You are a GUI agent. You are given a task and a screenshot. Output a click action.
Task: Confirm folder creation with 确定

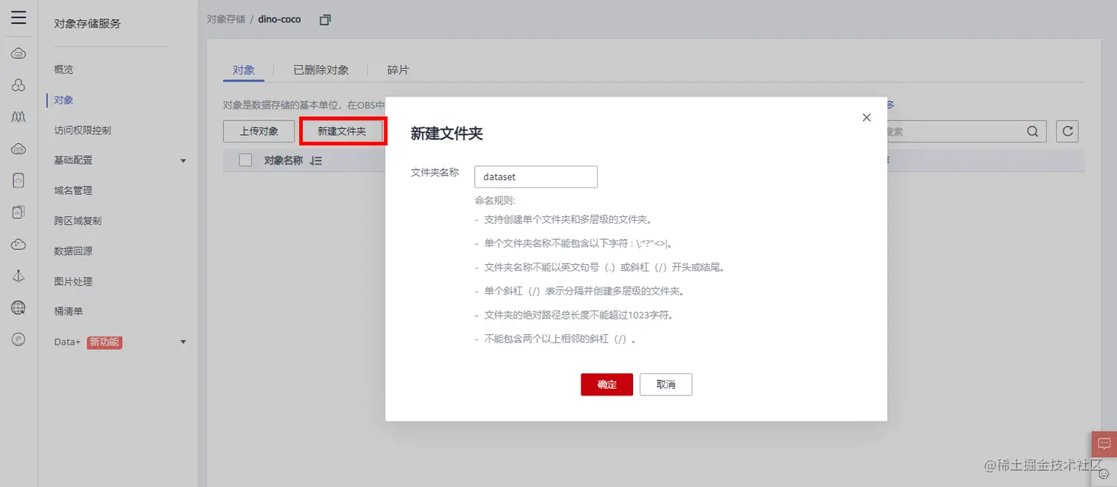pyautogui.click(x=607, y=384)
